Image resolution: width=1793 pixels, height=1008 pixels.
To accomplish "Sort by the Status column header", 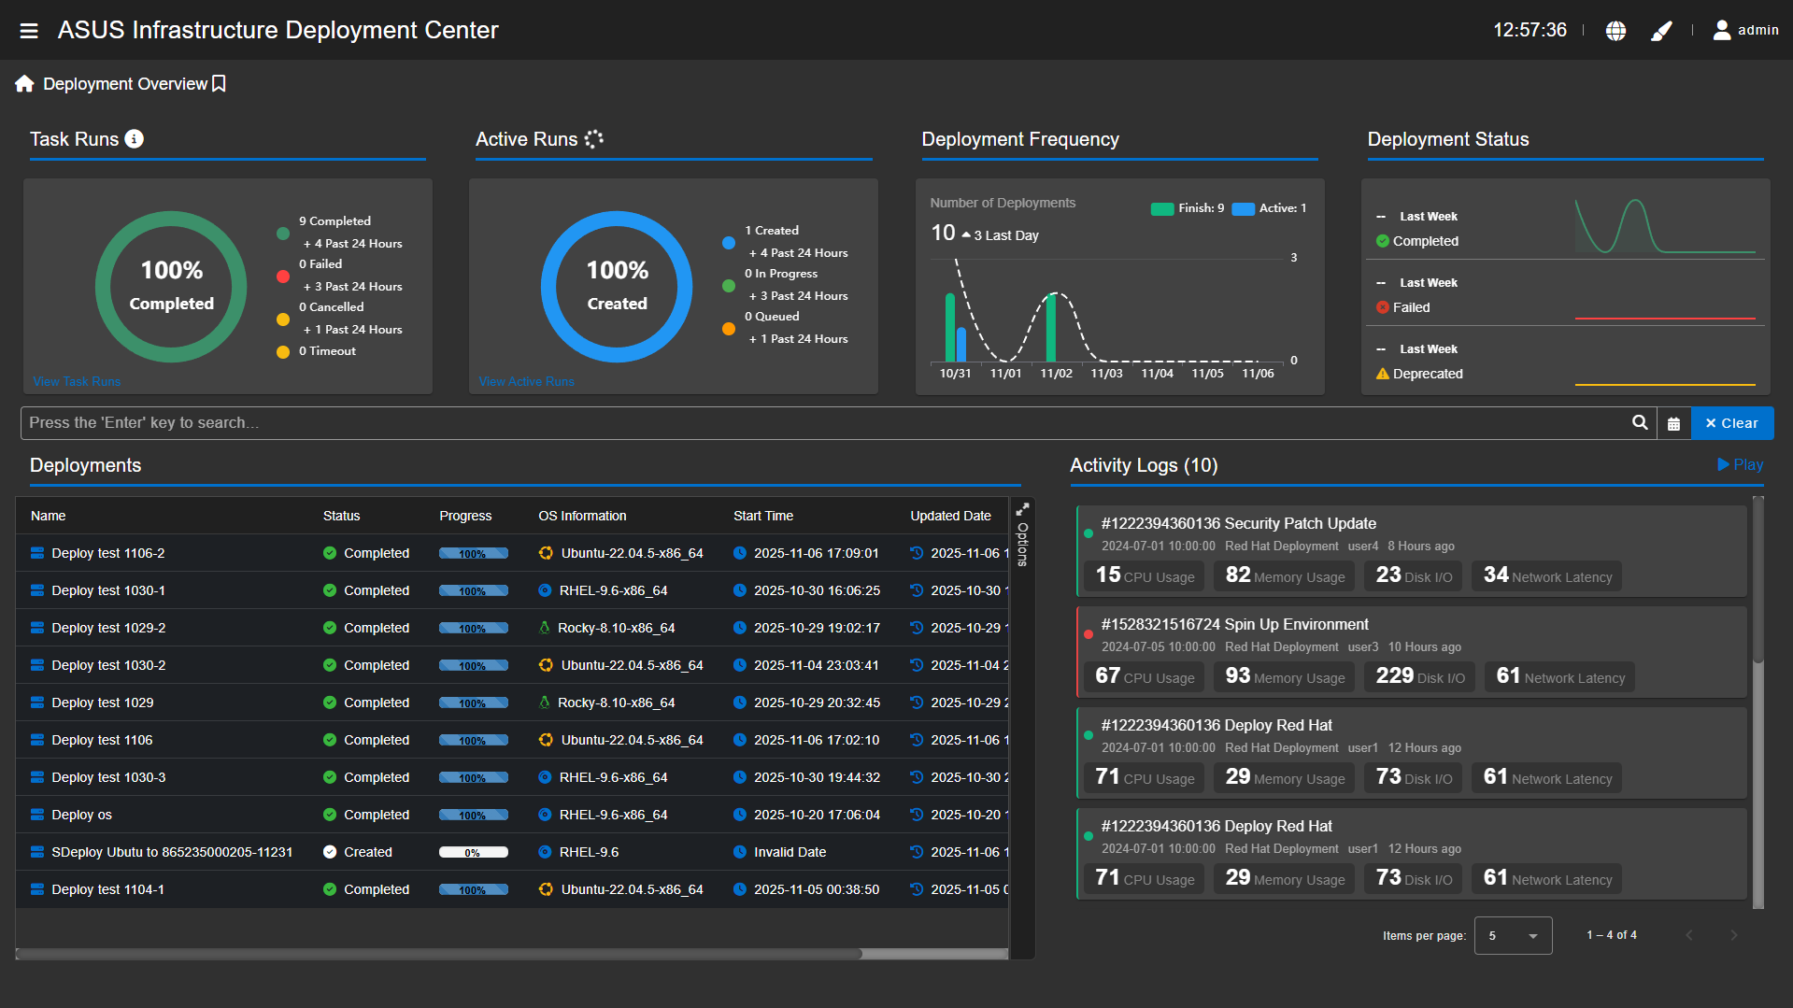I will click(x=341, y=516).
